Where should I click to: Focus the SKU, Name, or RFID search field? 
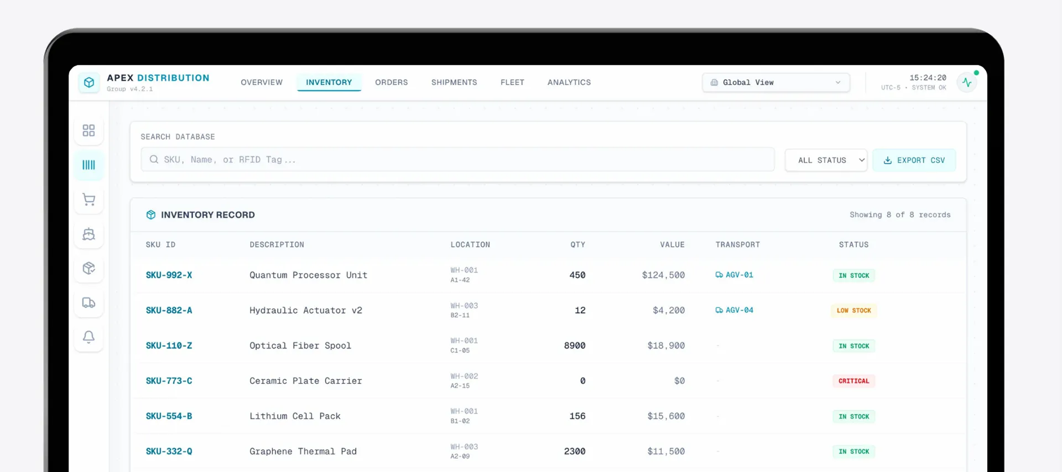pyautogui.click(x=458, y=159)
